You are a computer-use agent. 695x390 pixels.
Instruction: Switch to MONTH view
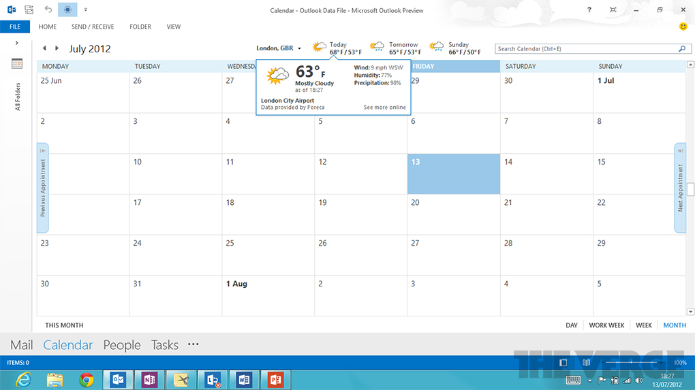point(675,325)
